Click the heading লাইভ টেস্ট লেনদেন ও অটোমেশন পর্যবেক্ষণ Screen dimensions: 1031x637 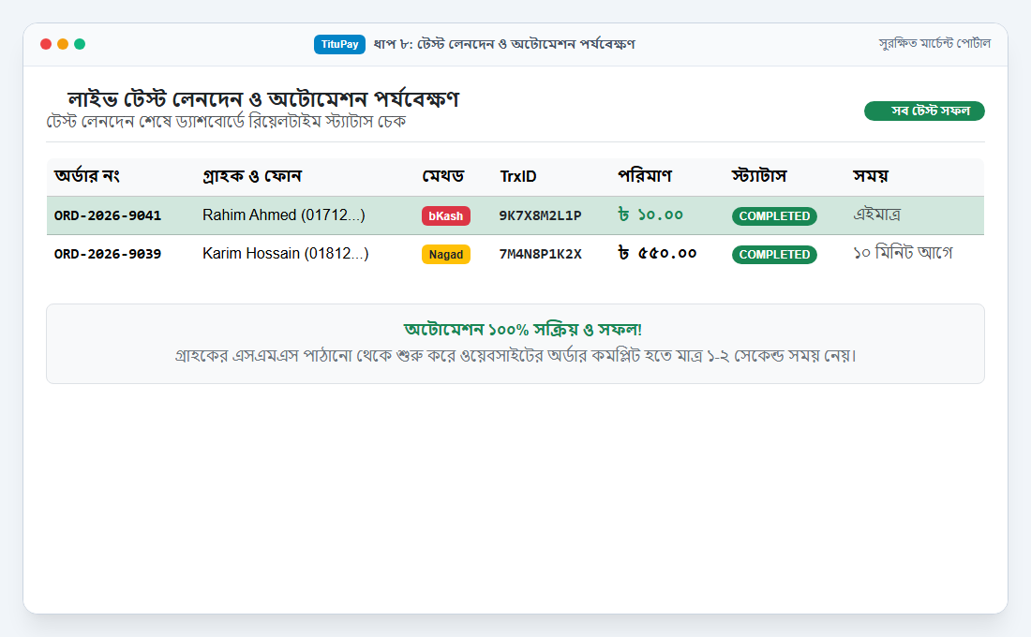pos(263,99)
